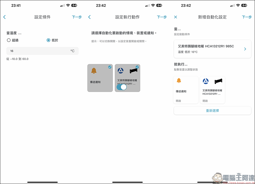
Task: Click the °C unit label in the temperature field
Action: pyautogui.click(x=72, y=51)
